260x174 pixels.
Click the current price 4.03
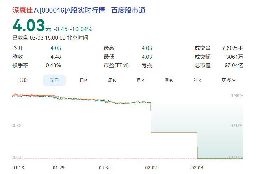click(x=29, y=25)
